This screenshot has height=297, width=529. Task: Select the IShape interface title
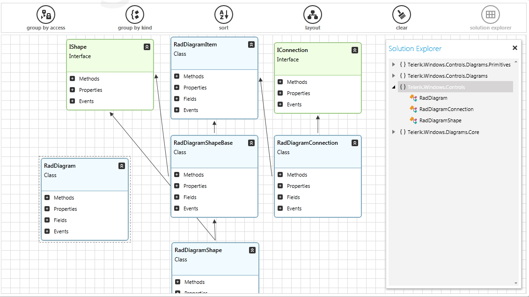tap(78, 47)
